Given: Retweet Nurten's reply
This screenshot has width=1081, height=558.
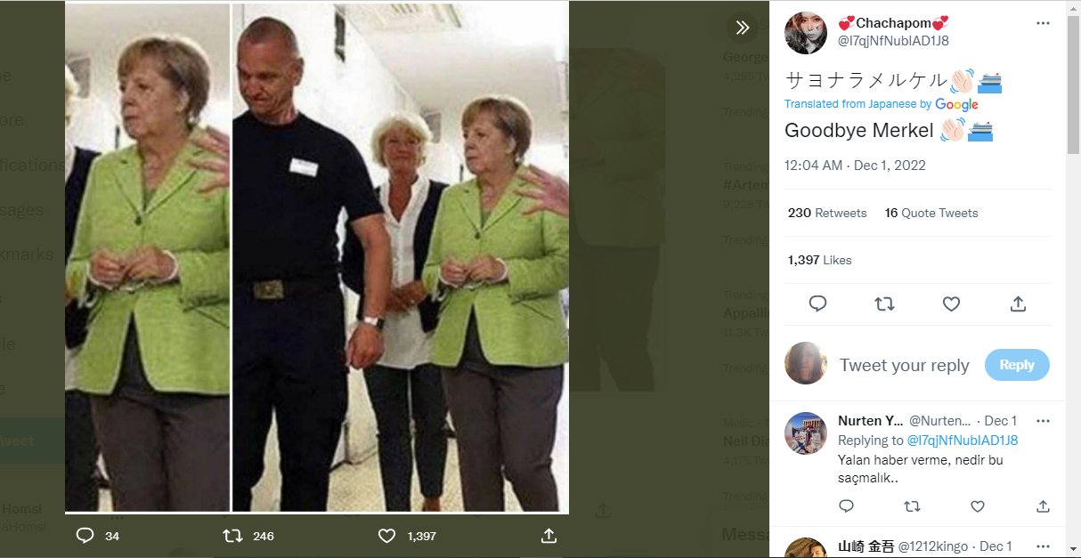Looking at the screenshot, I should pyautogui.click(x=912, y=506).
